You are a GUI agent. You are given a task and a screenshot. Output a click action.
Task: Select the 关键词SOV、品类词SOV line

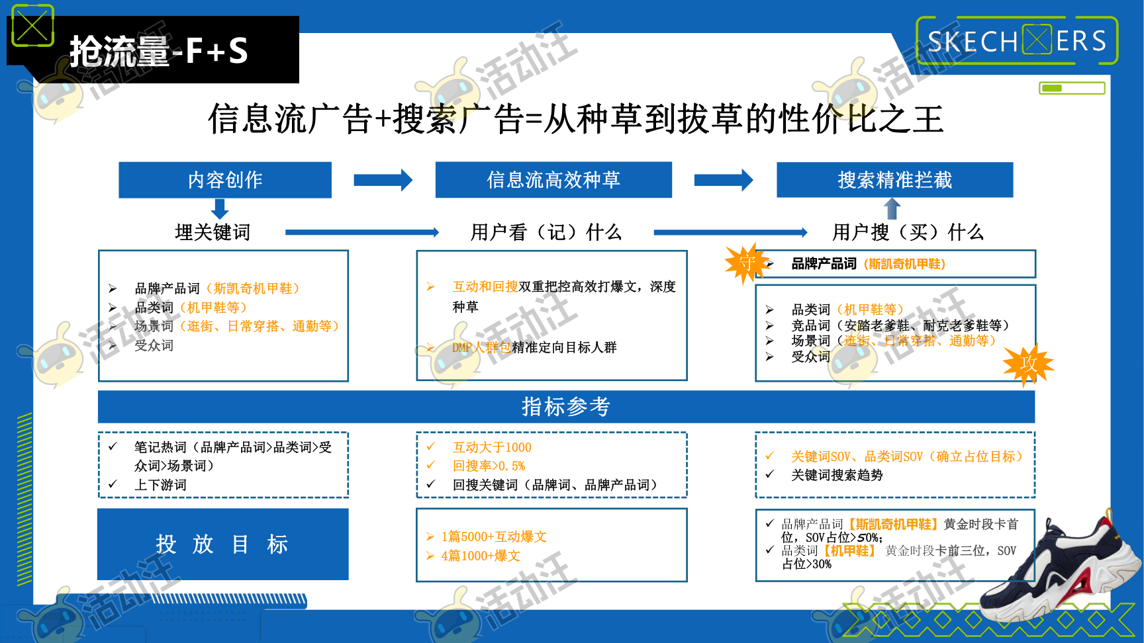(907, 456)
